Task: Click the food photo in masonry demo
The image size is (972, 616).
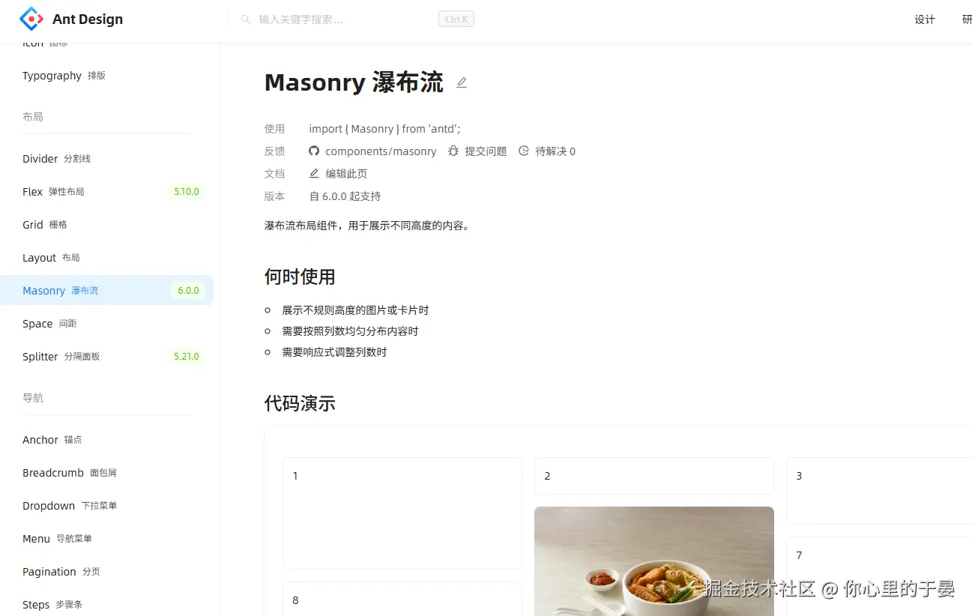Action: point(654,561)
